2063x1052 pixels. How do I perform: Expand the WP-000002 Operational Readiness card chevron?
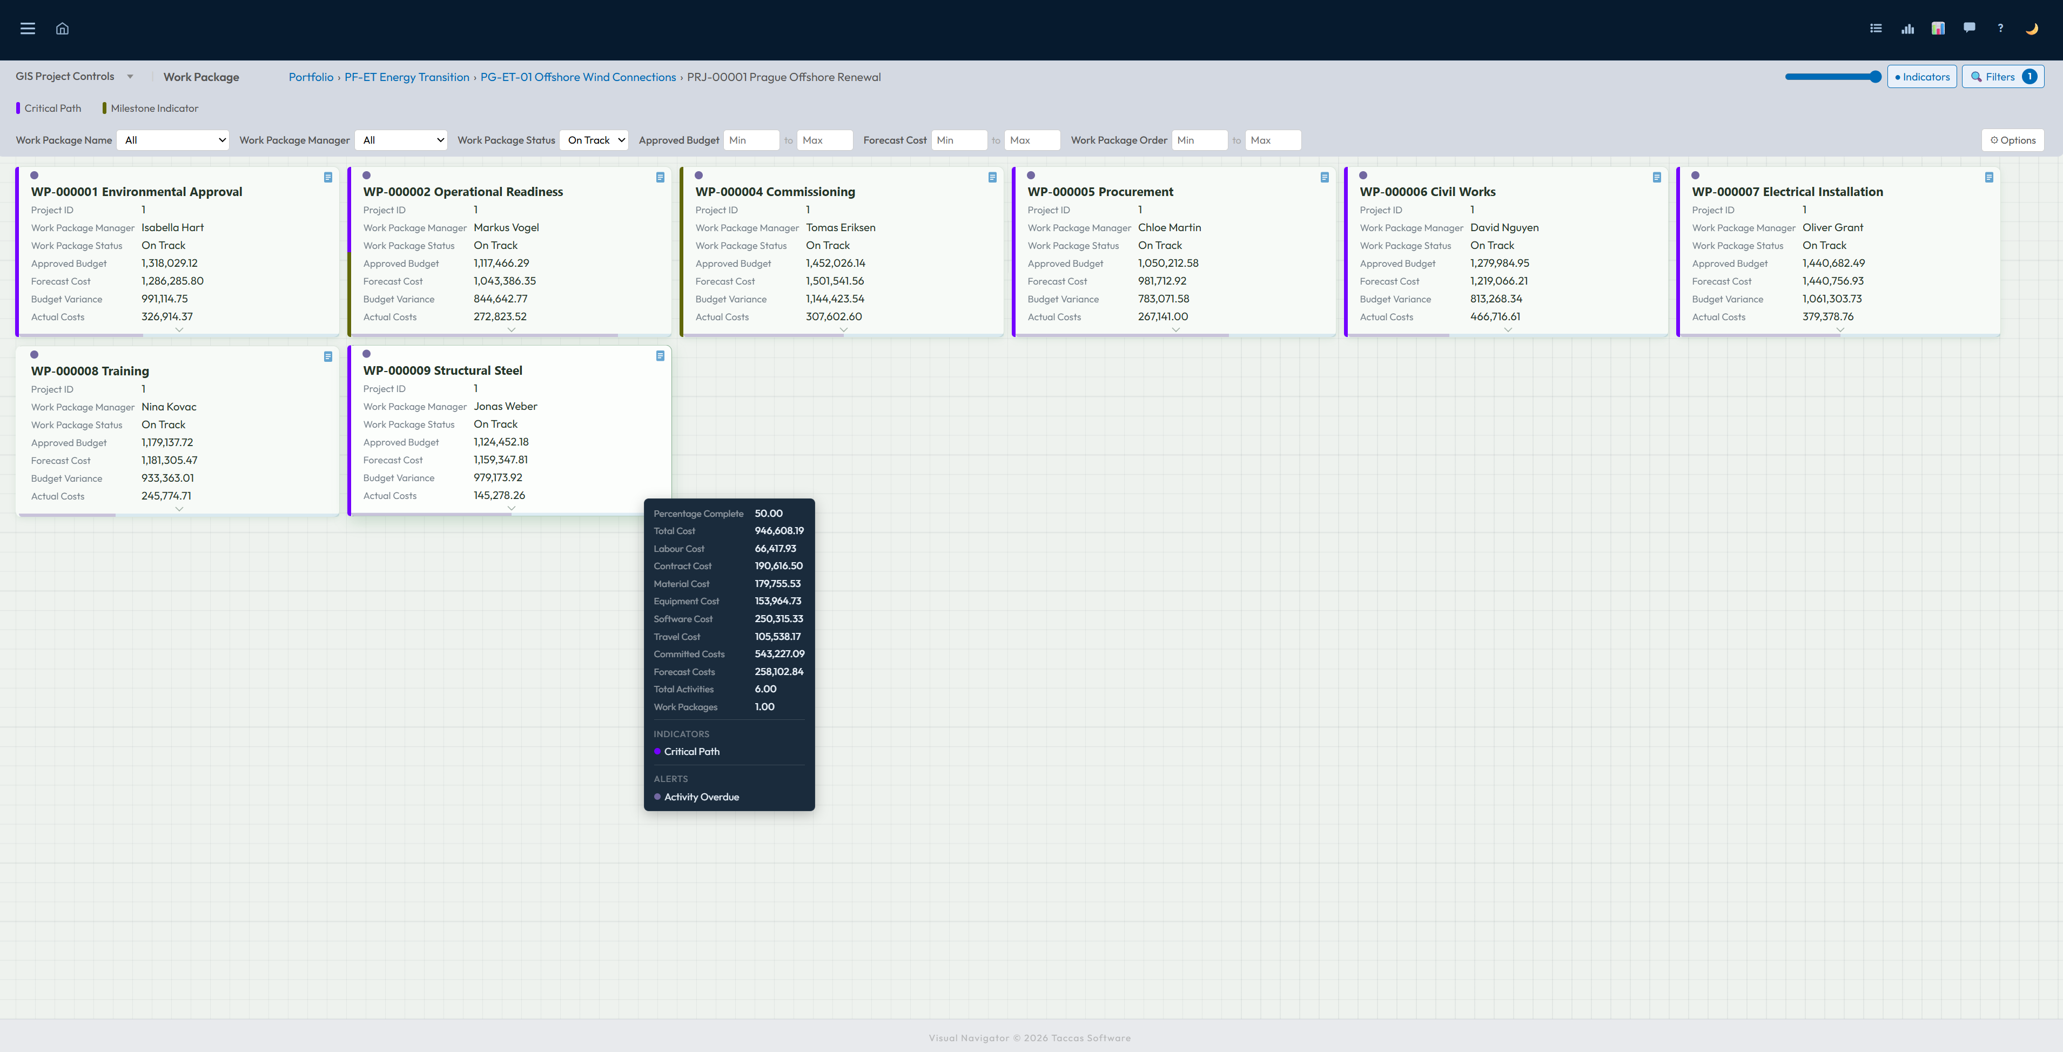pyautogui.click(x=512, y=330)
